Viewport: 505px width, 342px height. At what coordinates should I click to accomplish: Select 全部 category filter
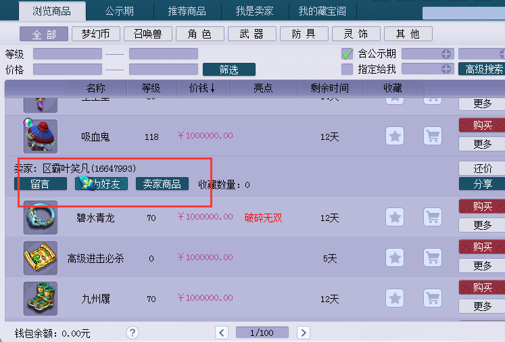pos(44,34)
